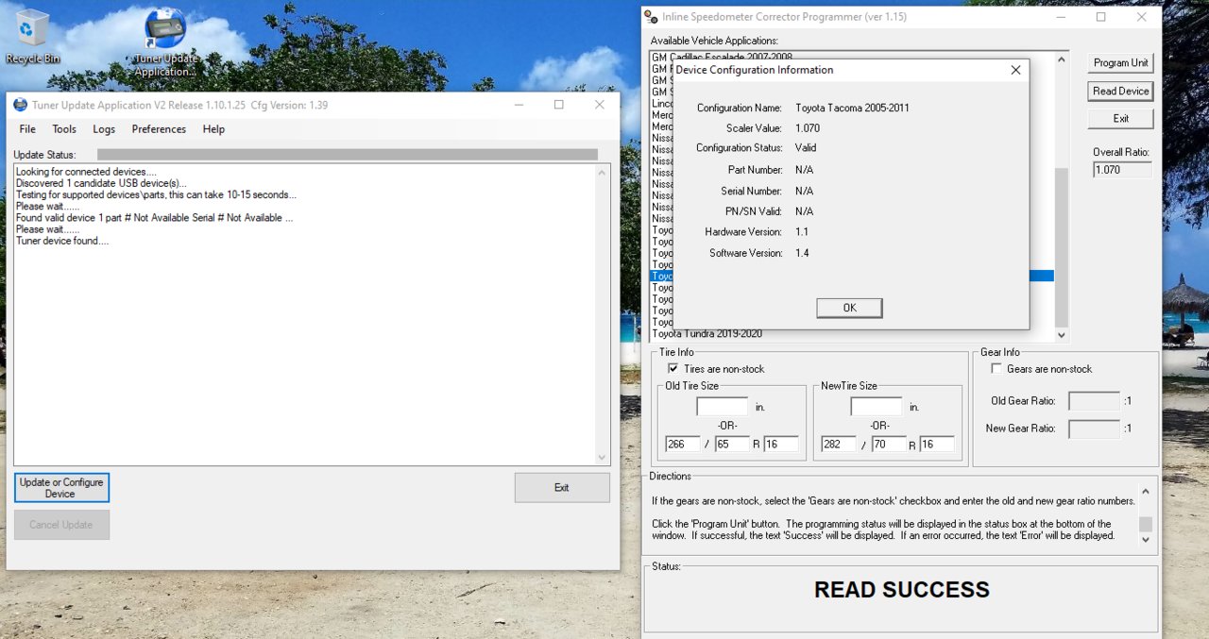1209x639 pixels.
Task: Click the Configuration Status value Valid
Action: point(806,148)
